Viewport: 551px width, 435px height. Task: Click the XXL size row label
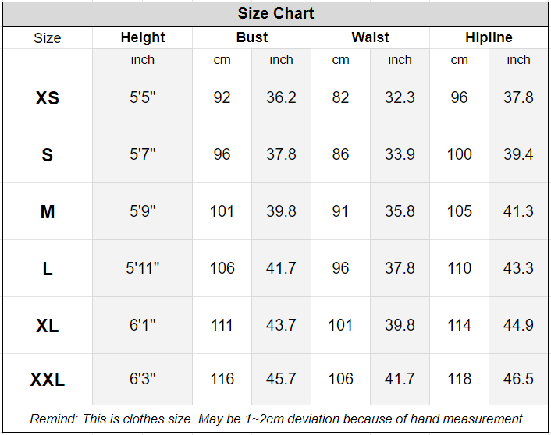click(x=48, y=380)
